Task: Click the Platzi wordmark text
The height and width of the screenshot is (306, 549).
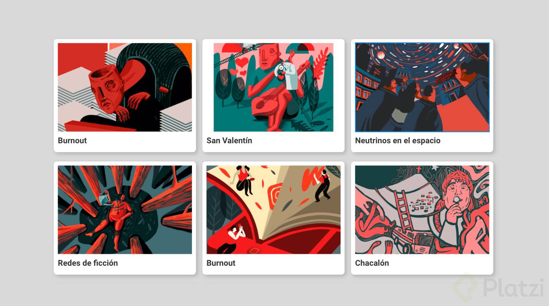Action: click(x=513, y=288)
